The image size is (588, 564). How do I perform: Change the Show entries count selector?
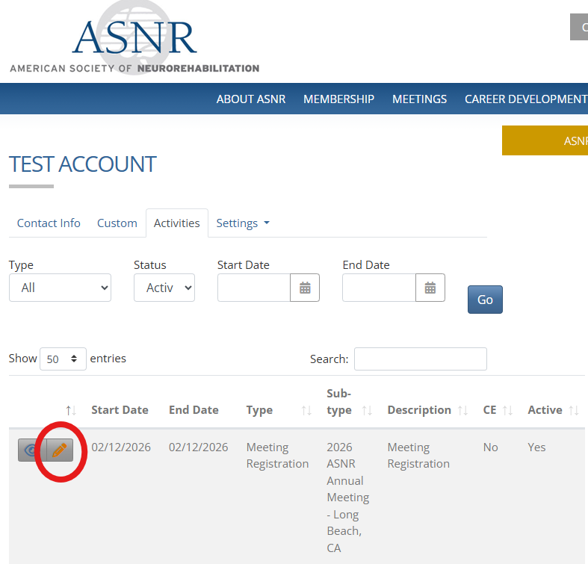click(63, 359)
